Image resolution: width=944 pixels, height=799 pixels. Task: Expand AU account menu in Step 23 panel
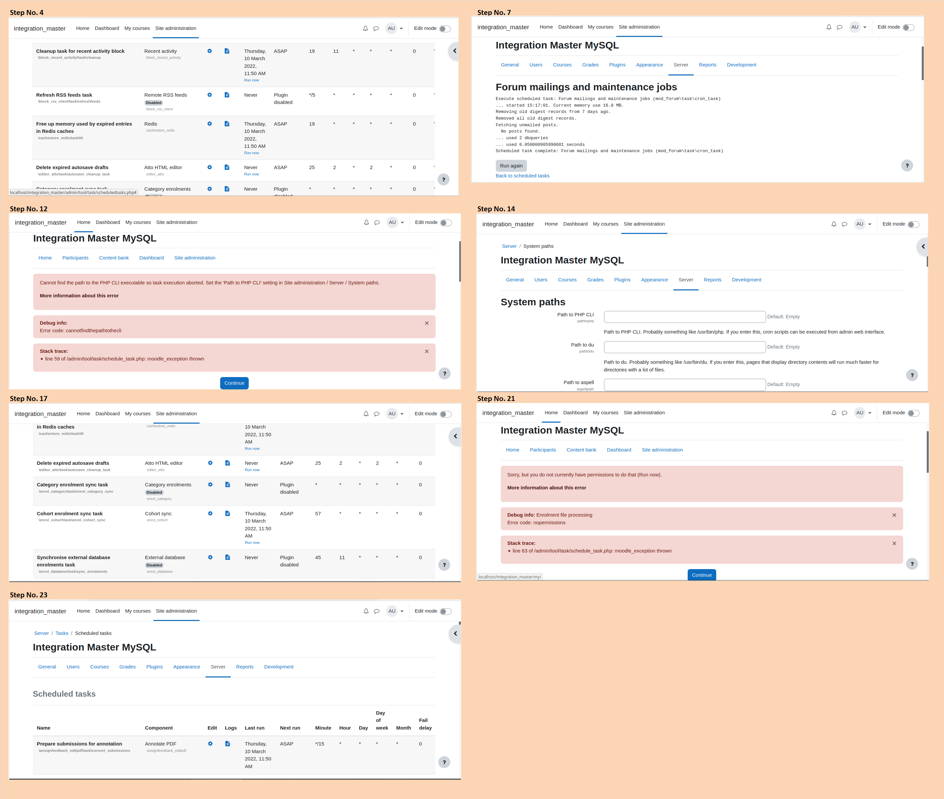pyautogui.click(x=395, y=612)
